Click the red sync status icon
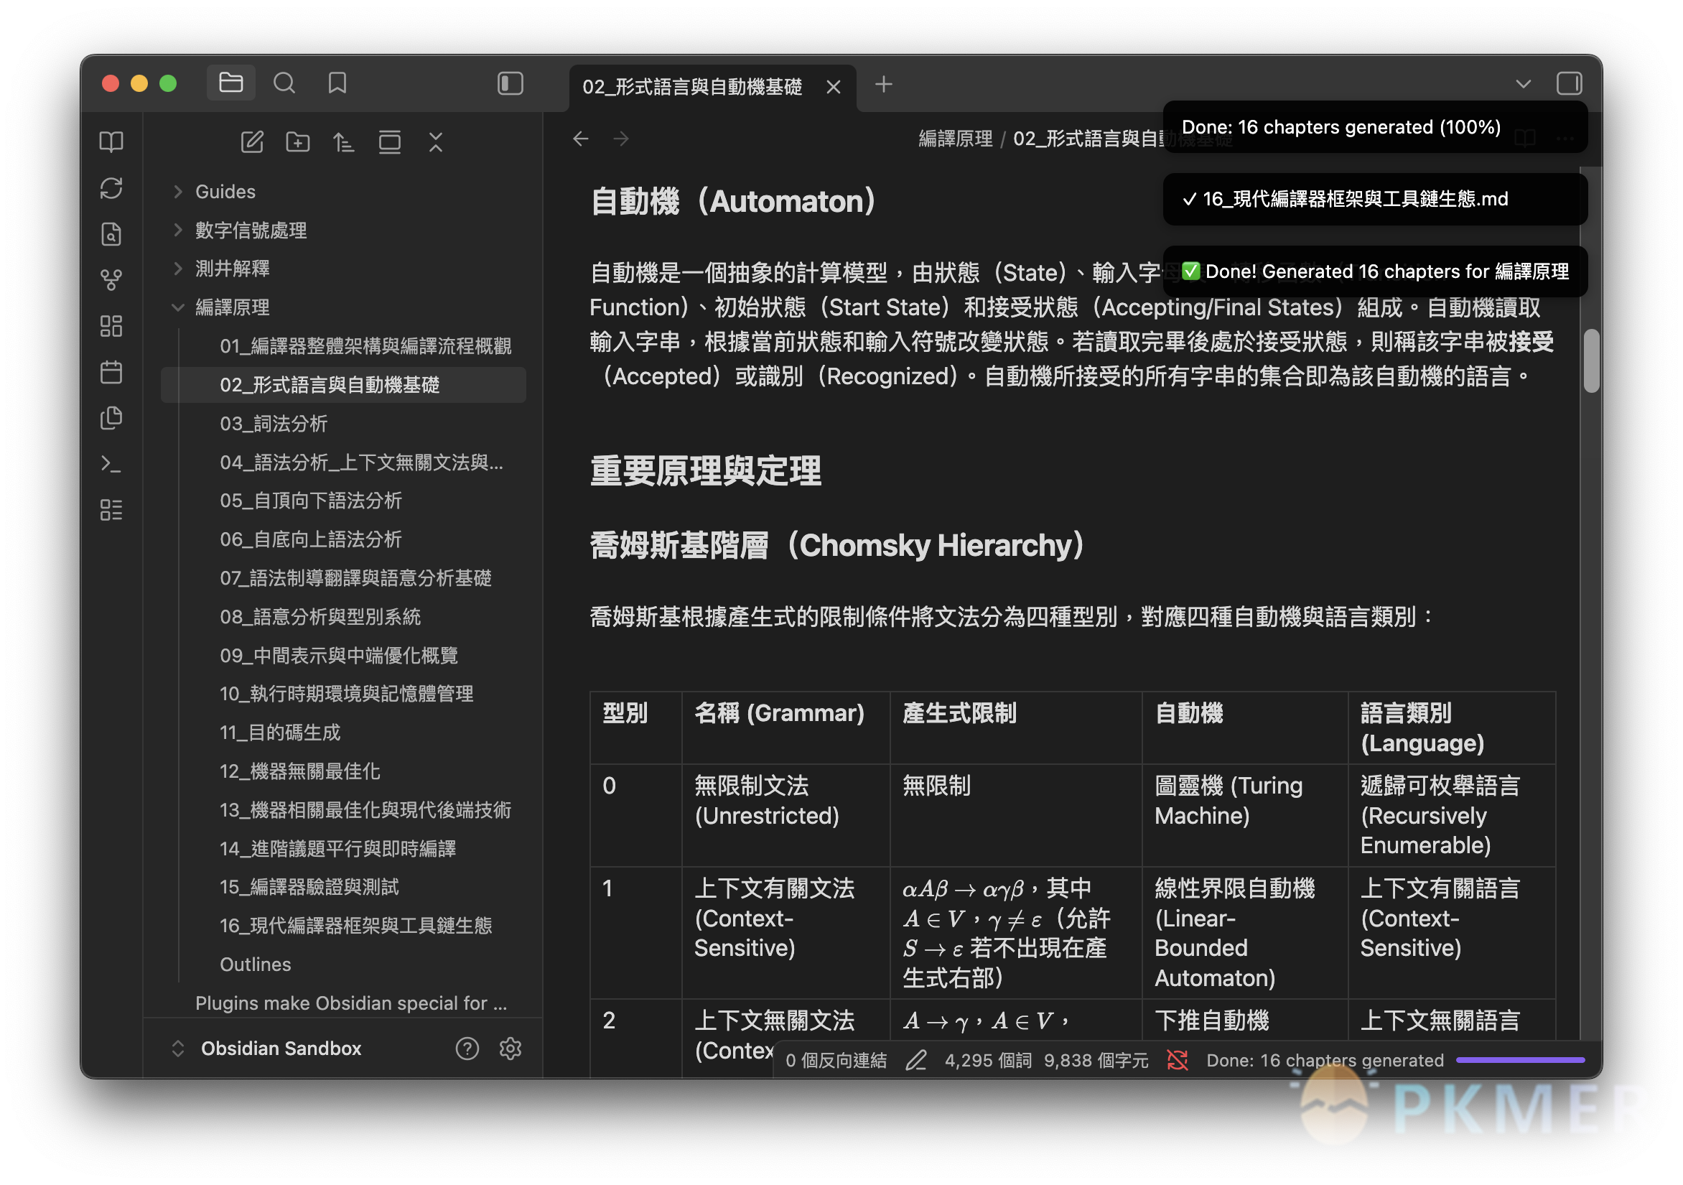Screen dimensions: 1683x1185 tap(1178, 1061)
